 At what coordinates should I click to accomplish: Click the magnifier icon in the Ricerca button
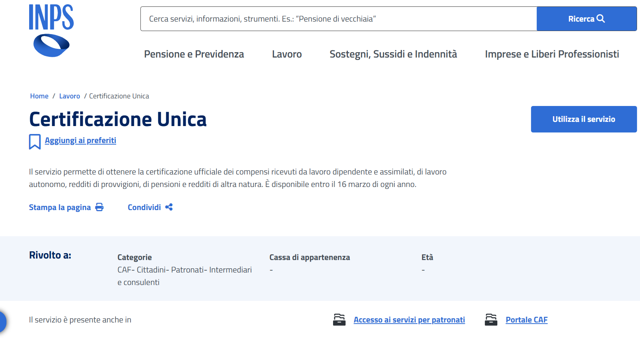point(601,19)
